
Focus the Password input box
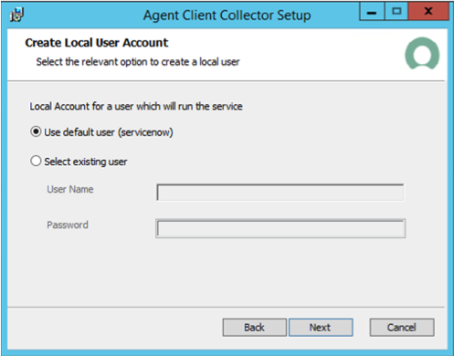pos(280,228)
